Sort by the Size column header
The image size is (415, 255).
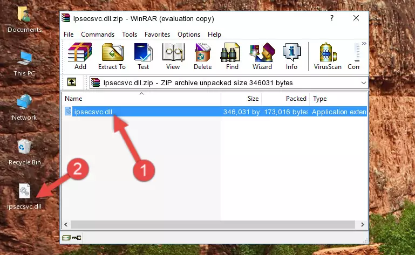pos(241,99)
